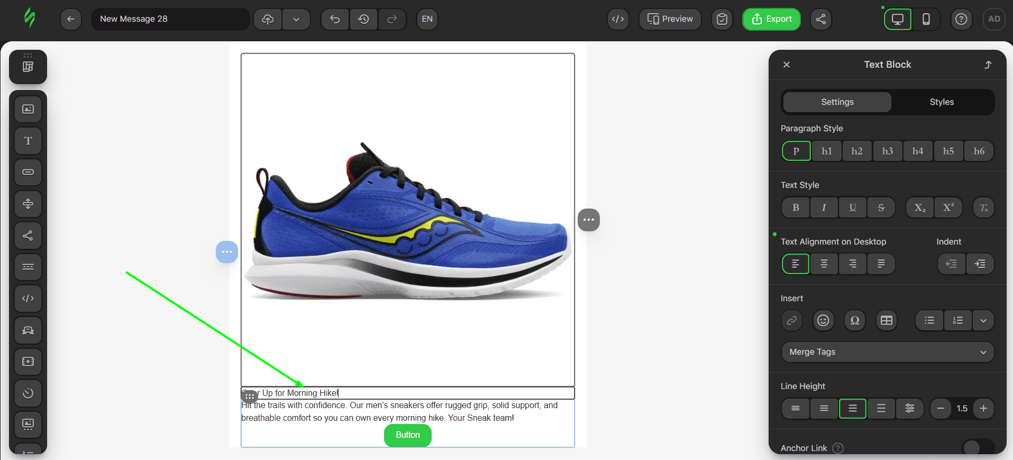Toggle the Anchor Link switch
Image resolution: width=1013 pixels, height=460 pixels.
[x=978, y=447]
